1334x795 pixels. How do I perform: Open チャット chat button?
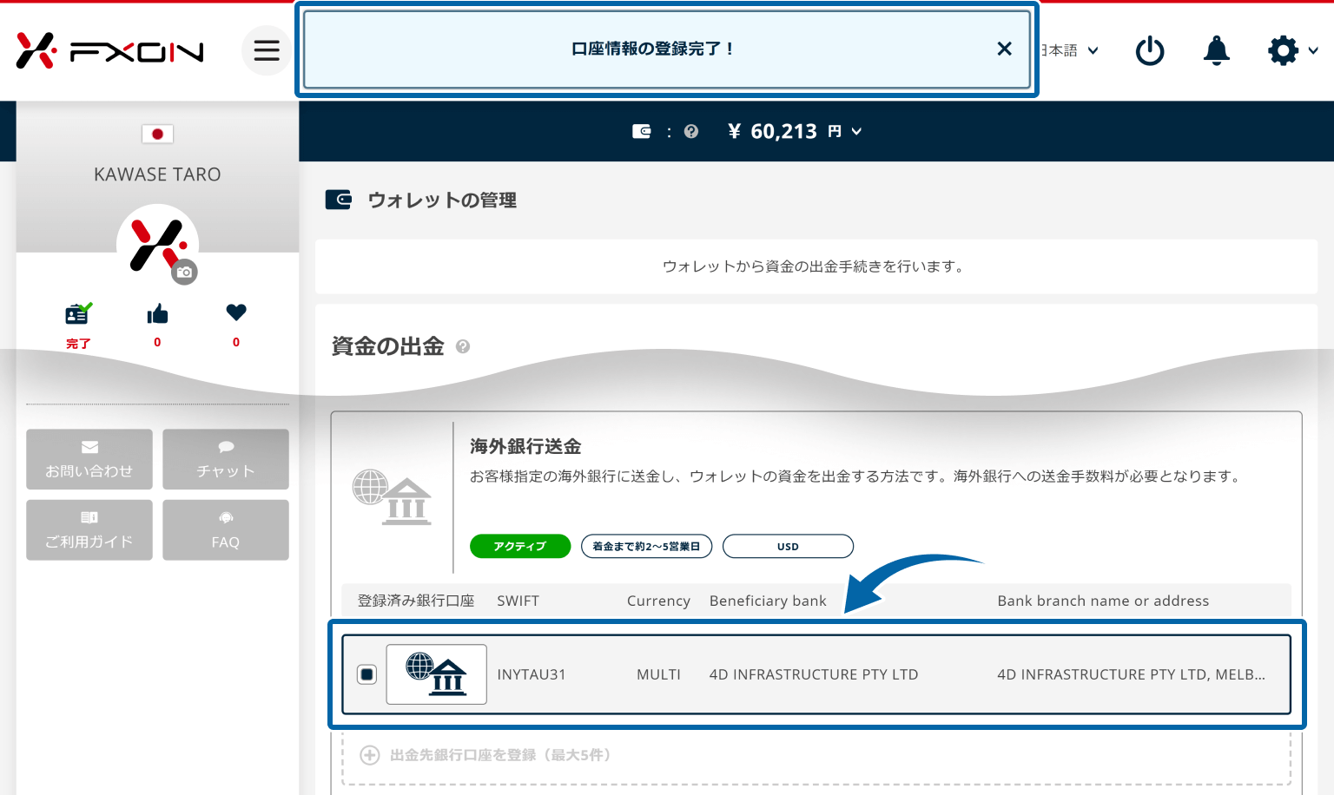pyautogui.click(x=226, y=459)
